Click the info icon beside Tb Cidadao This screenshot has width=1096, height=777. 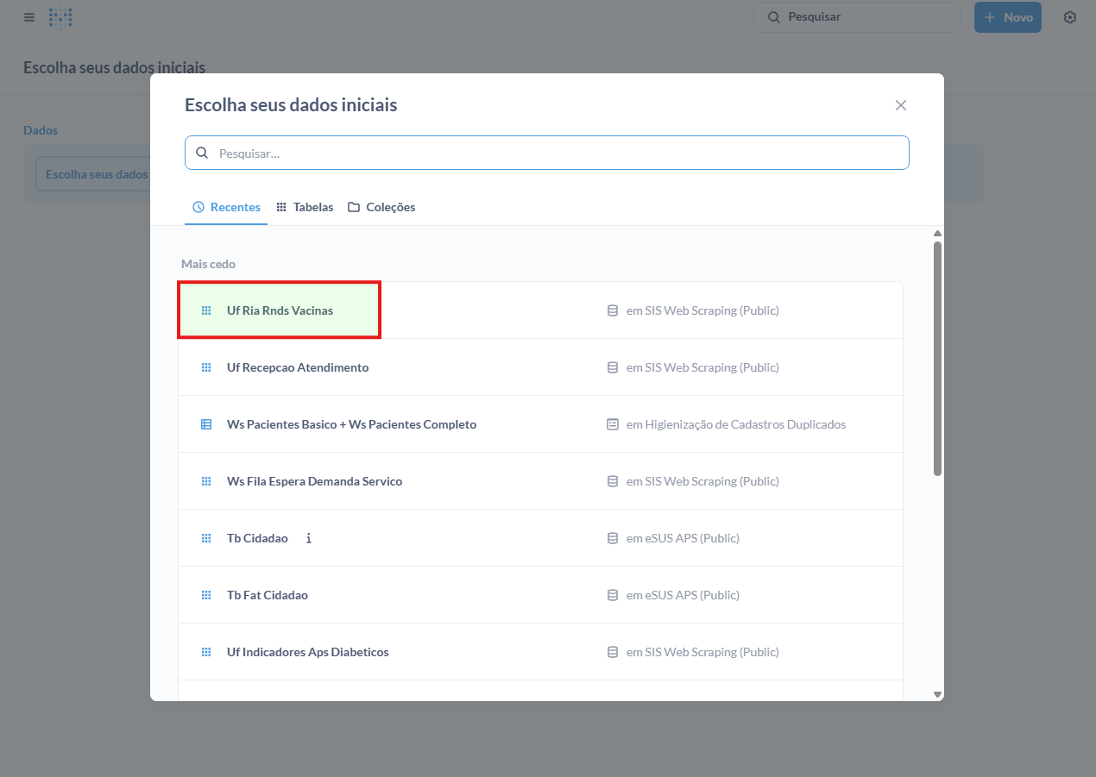309,538
